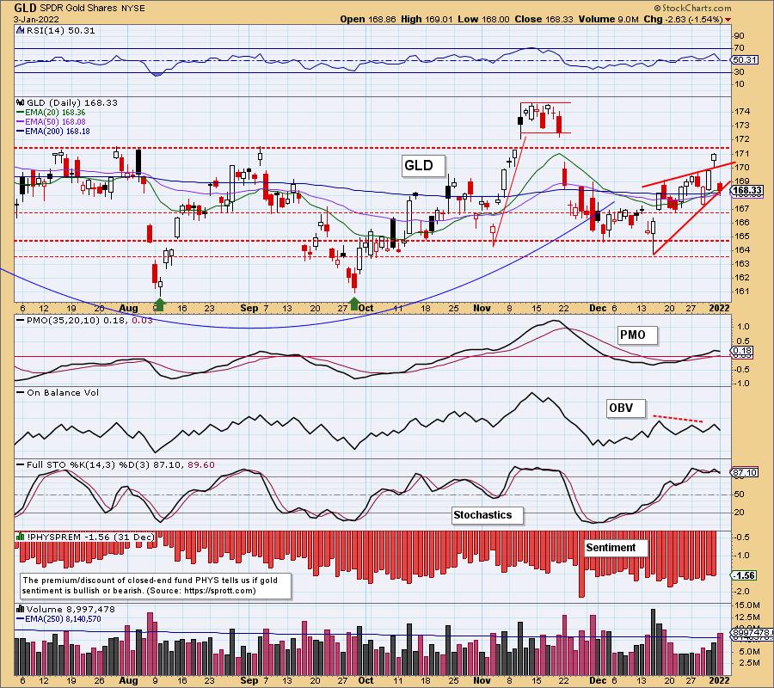Click the !PHYSPREM histogram icon
The width and height of the screenshot is (774, 688).
[x=21, y=537]
